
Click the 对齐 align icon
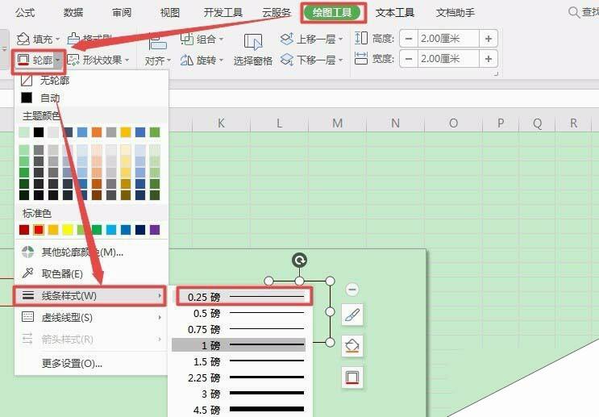(x=157, y=42)
